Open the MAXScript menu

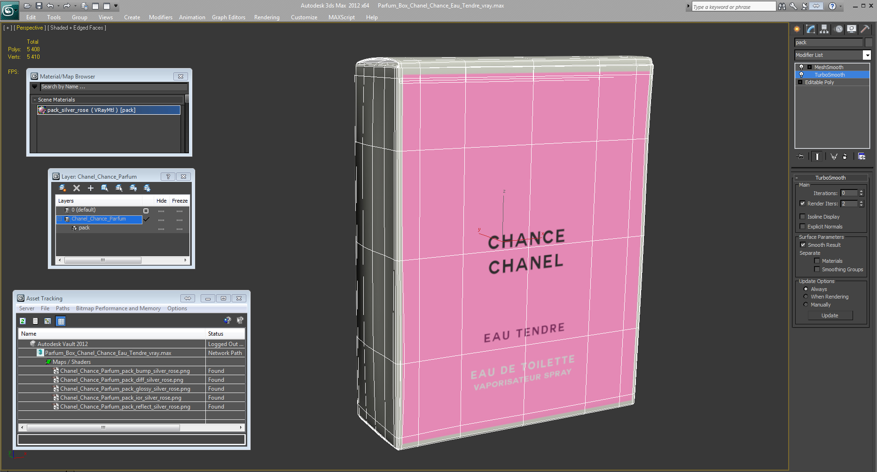point(342,17)
